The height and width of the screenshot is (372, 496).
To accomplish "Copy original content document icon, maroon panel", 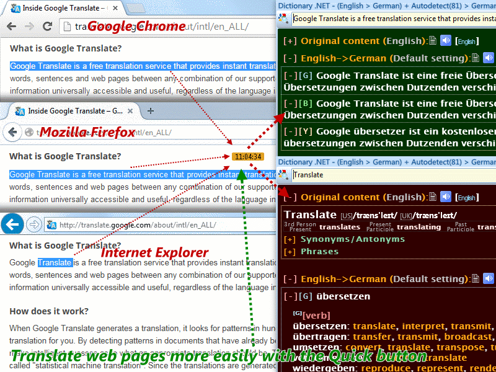I will tap(433, 197).
